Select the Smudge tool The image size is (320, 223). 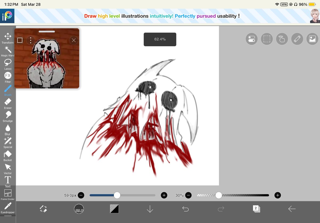(8, 117)
